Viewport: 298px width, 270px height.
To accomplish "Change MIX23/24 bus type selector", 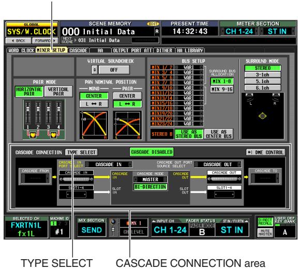I will pos(189,123).
